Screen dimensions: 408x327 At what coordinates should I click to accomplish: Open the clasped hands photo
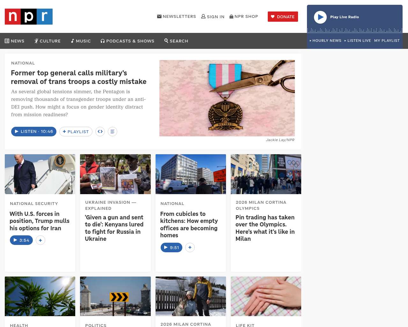[266, 296]
